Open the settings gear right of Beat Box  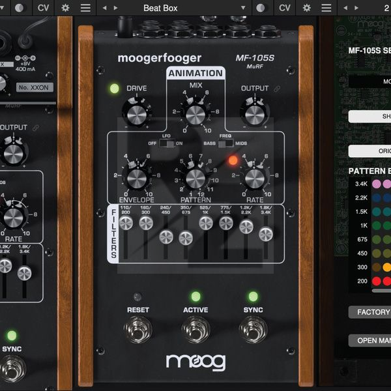pyautogui.click(x=306, y=8)
